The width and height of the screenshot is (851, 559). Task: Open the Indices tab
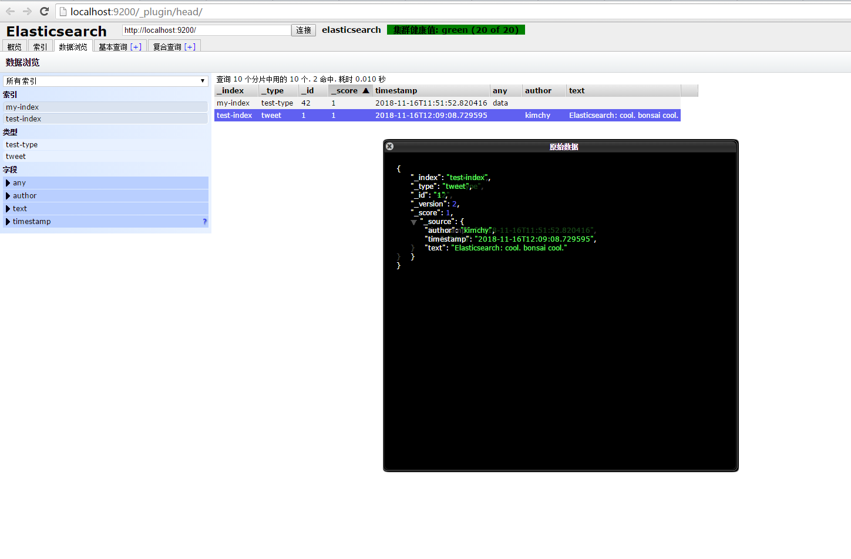click(x=40, y=46)
